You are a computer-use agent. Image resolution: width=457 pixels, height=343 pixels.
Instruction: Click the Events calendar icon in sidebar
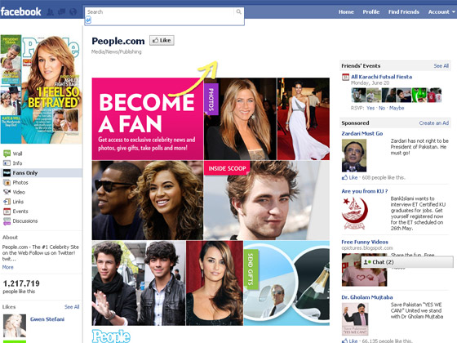7,212
